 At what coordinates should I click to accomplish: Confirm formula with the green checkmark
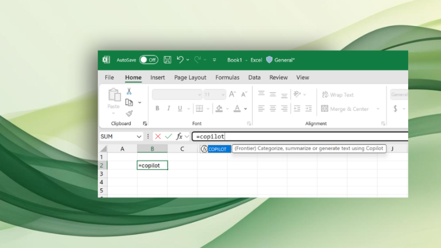click(x=169, y=136)
